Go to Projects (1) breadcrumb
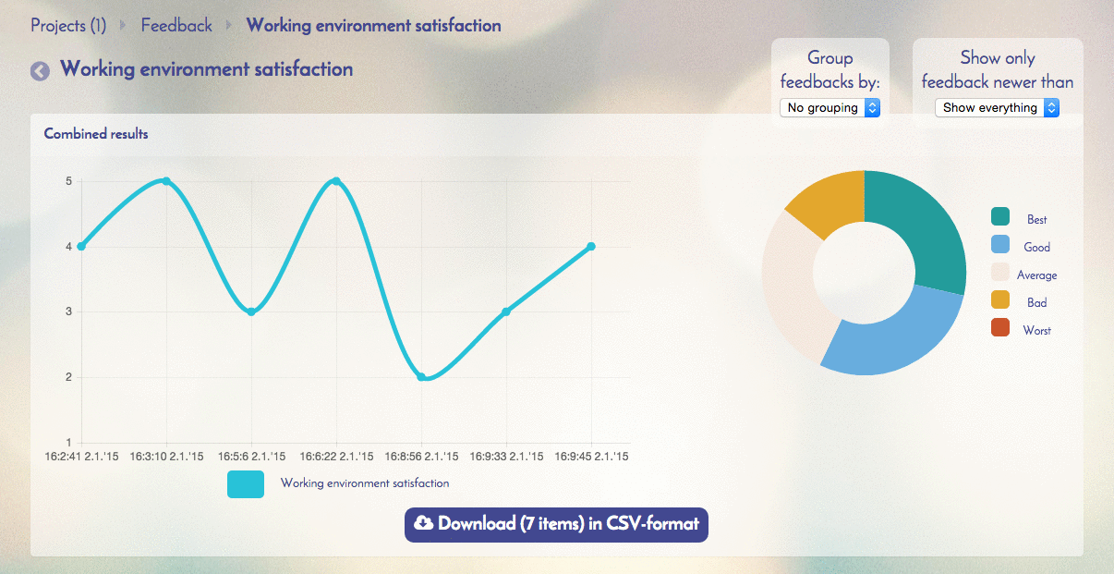The width and height of the screenshot is (1114, 574). click(x=68, y=25)
